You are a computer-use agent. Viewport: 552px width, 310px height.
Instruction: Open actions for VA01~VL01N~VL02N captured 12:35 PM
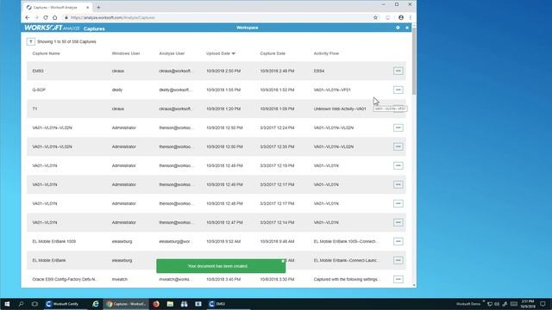click(398, 147)
